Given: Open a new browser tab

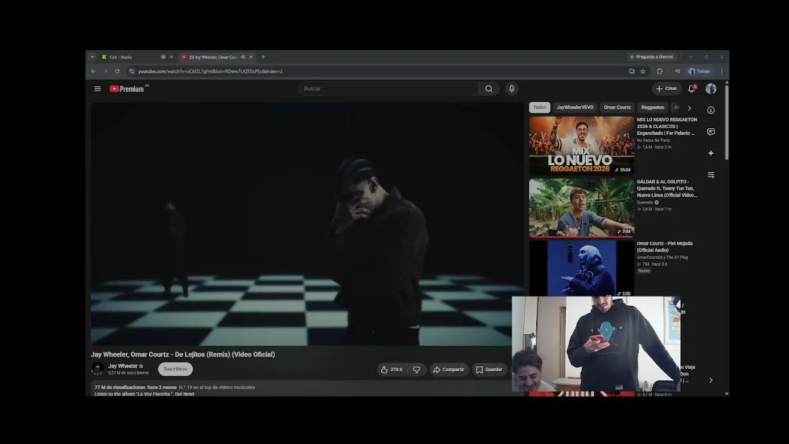Looking at the screenshot, I should pyautogui.click(x=263, y=57).
